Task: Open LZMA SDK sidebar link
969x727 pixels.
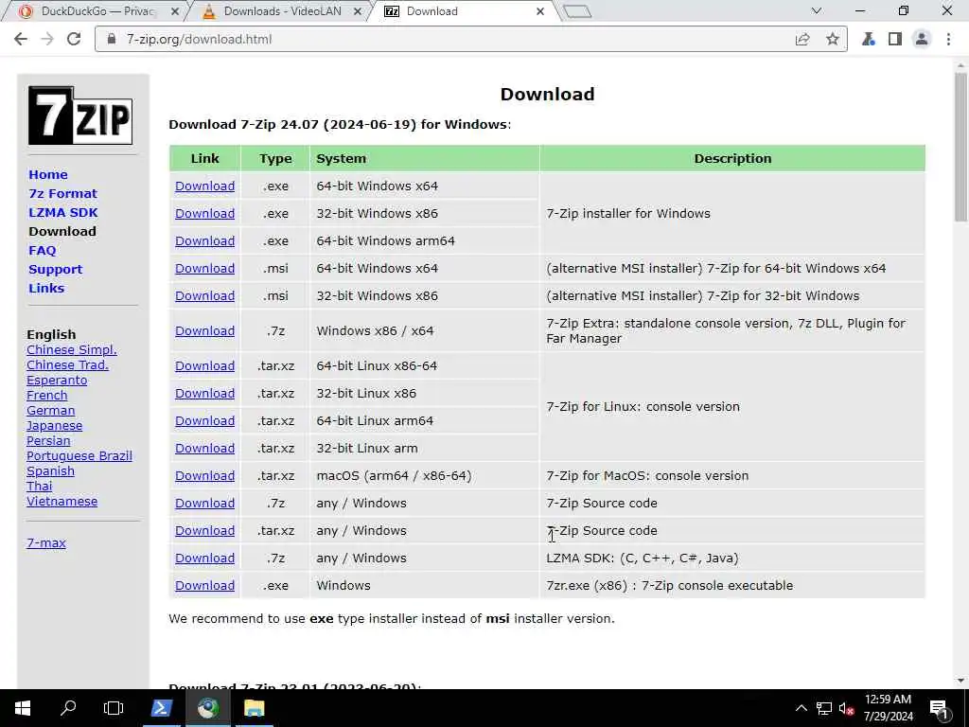Action: [x=63, y=213]
